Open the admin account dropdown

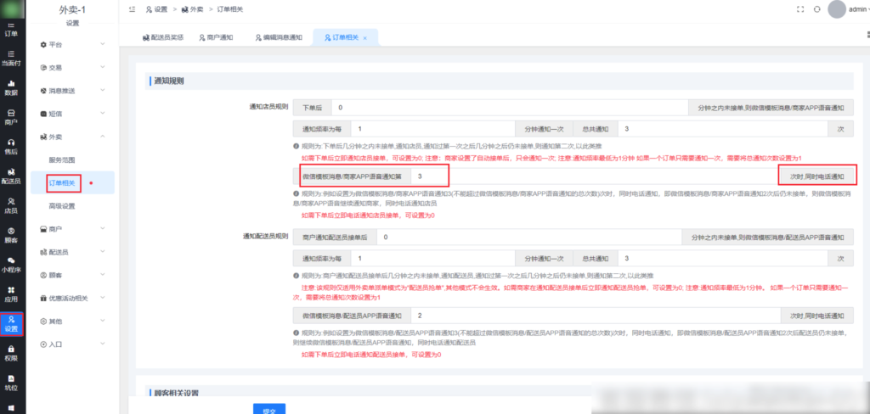coord(858,9)
